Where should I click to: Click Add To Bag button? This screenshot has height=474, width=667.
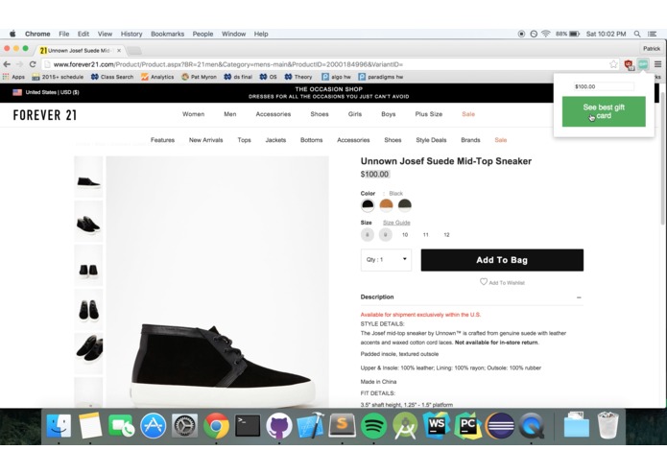(x=502, y=260)
